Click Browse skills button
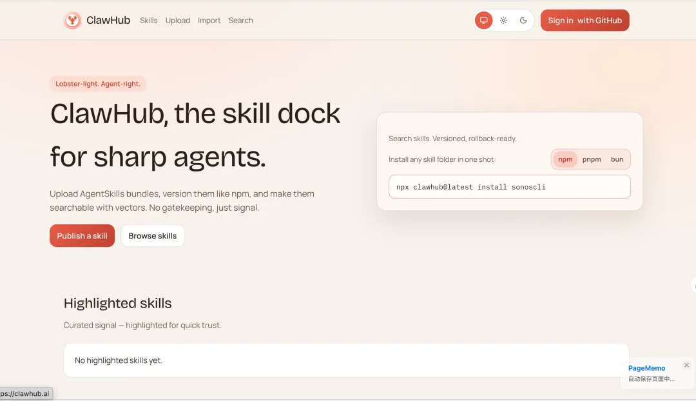 [153, 236]
